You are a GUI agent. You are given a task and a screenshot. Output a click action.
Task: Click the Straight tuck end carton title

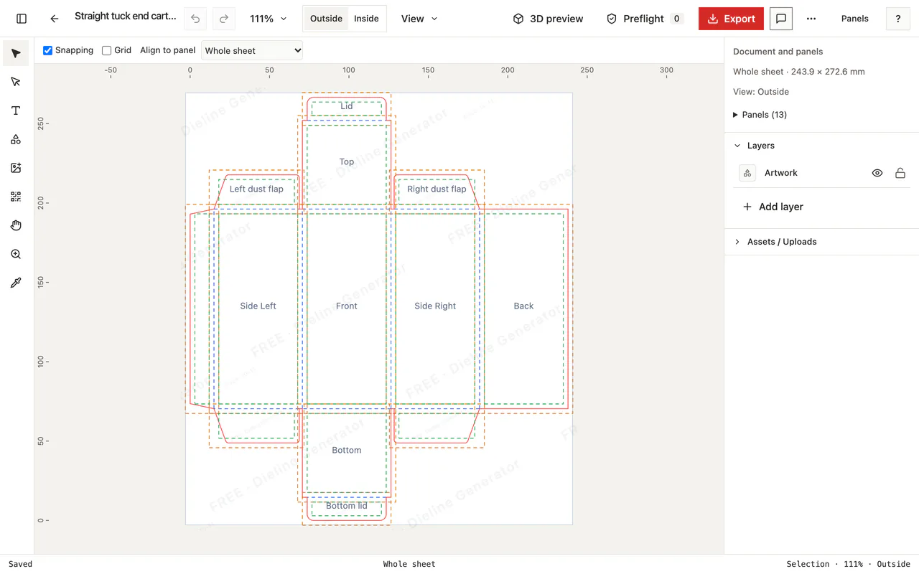tap(126, 16)
